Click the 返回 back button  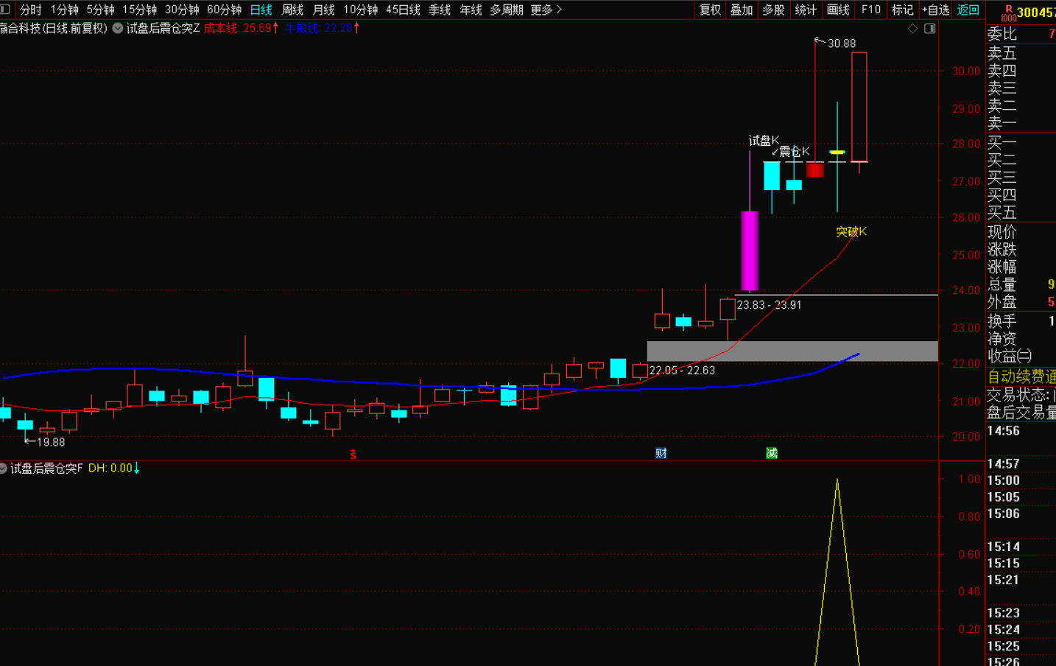click(968, 10)
